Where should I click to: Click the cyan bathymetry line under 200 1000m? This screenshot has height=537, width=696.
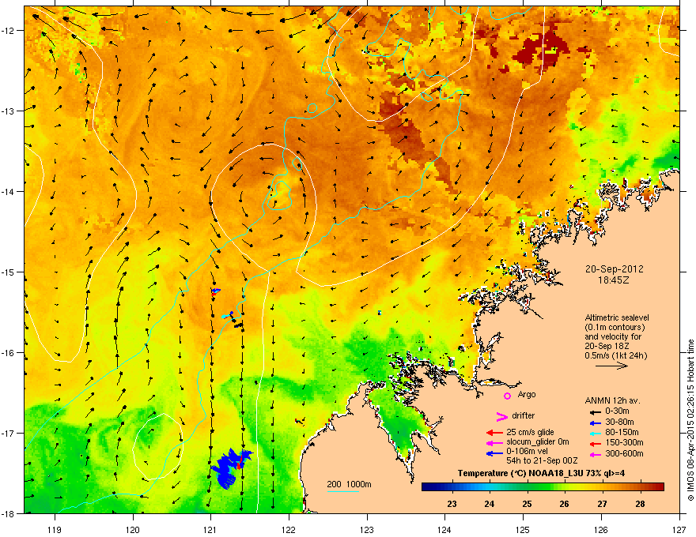tap(343, 491)
